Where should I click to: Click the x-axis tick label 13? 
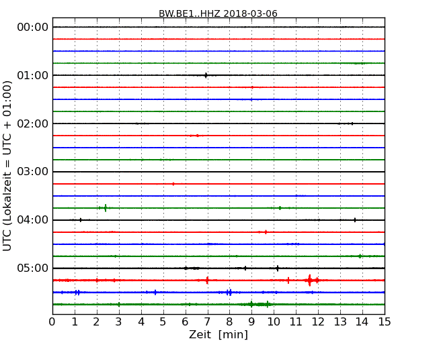point(340,321)
